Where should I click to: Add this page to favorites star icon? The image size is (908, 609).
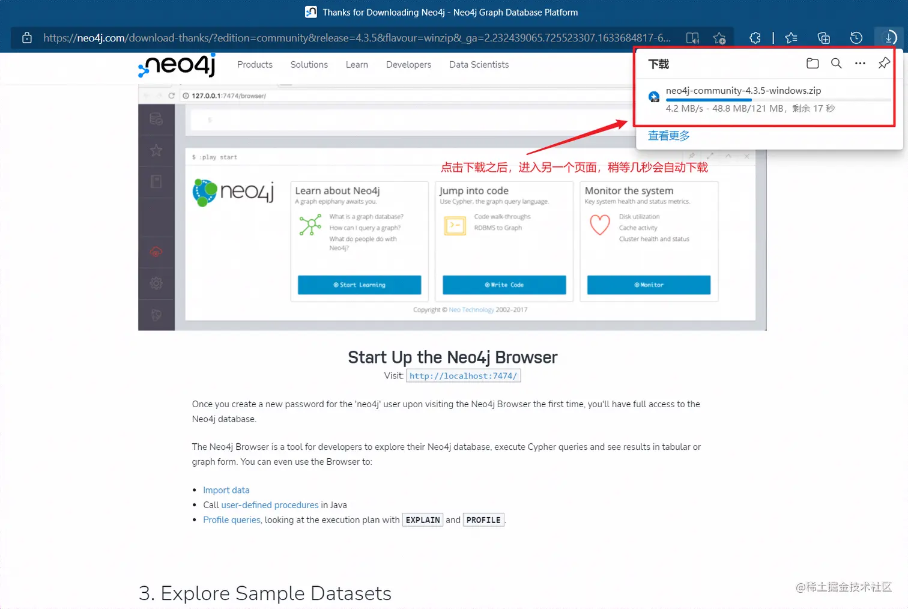click(x=719, y=38)
